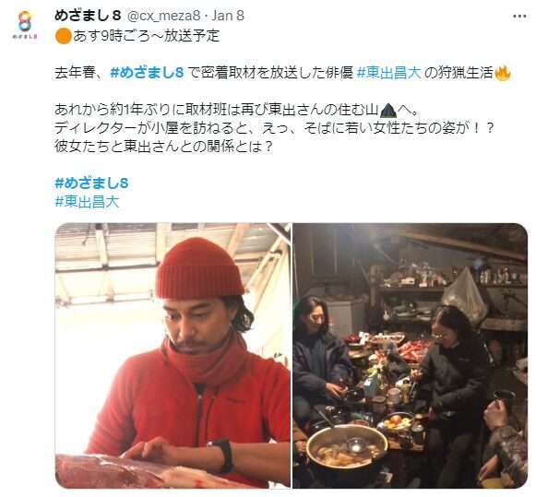Open the めざまし8 display name
Image resolution: width=536 pixels, height=497 pixels.
coord(88,16)
